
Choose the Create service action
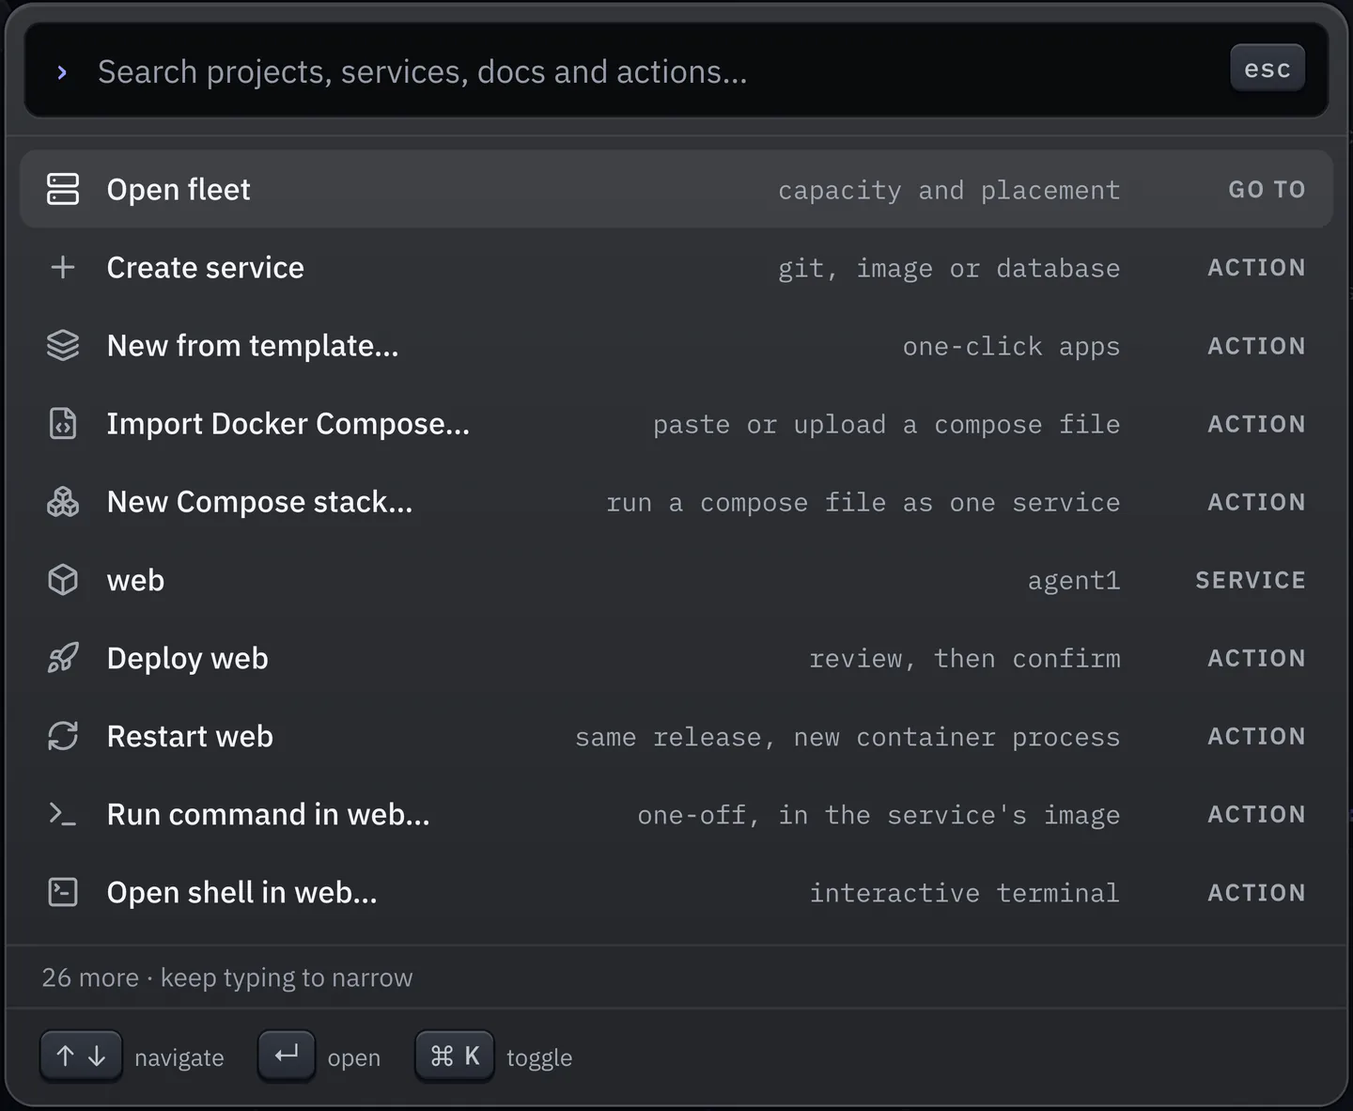click(676, 267)
